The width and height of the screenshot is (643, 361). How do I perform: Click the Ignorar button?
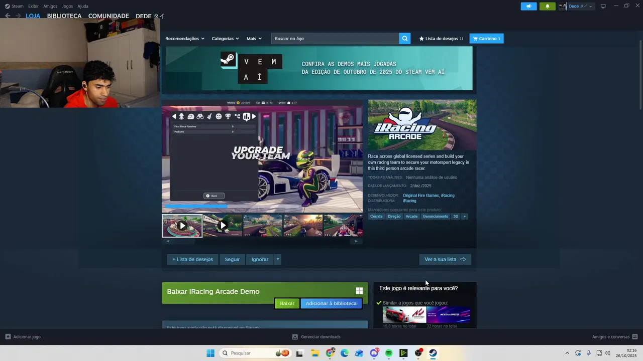click(x=260, y=259)
